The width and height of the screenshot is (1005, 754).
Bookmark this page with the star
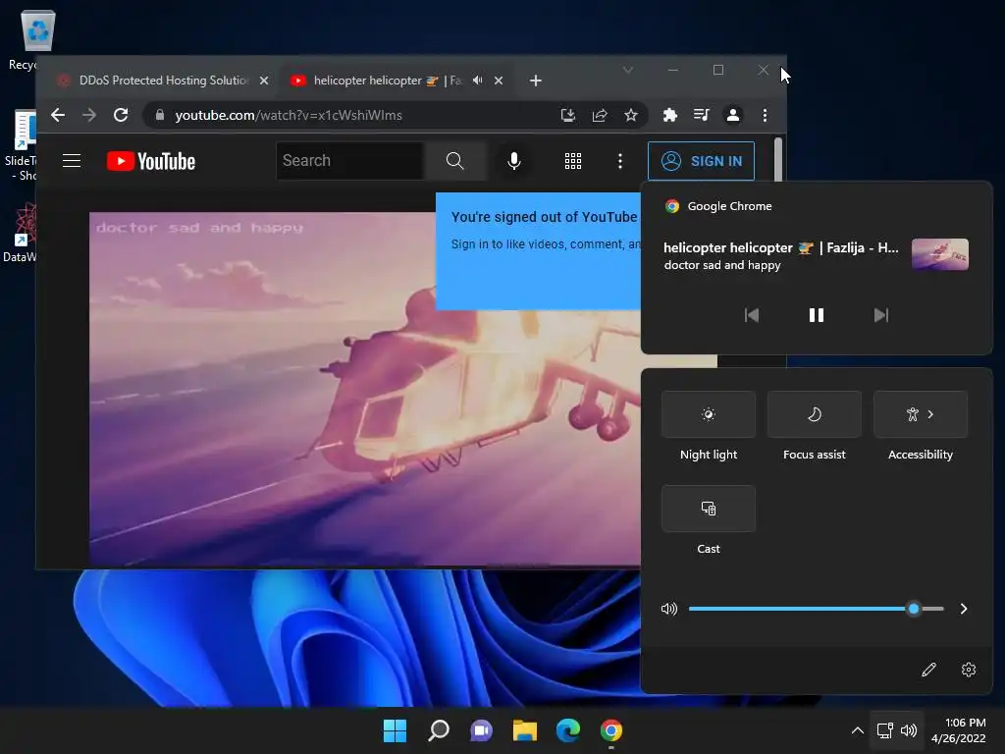coord(631,116)
